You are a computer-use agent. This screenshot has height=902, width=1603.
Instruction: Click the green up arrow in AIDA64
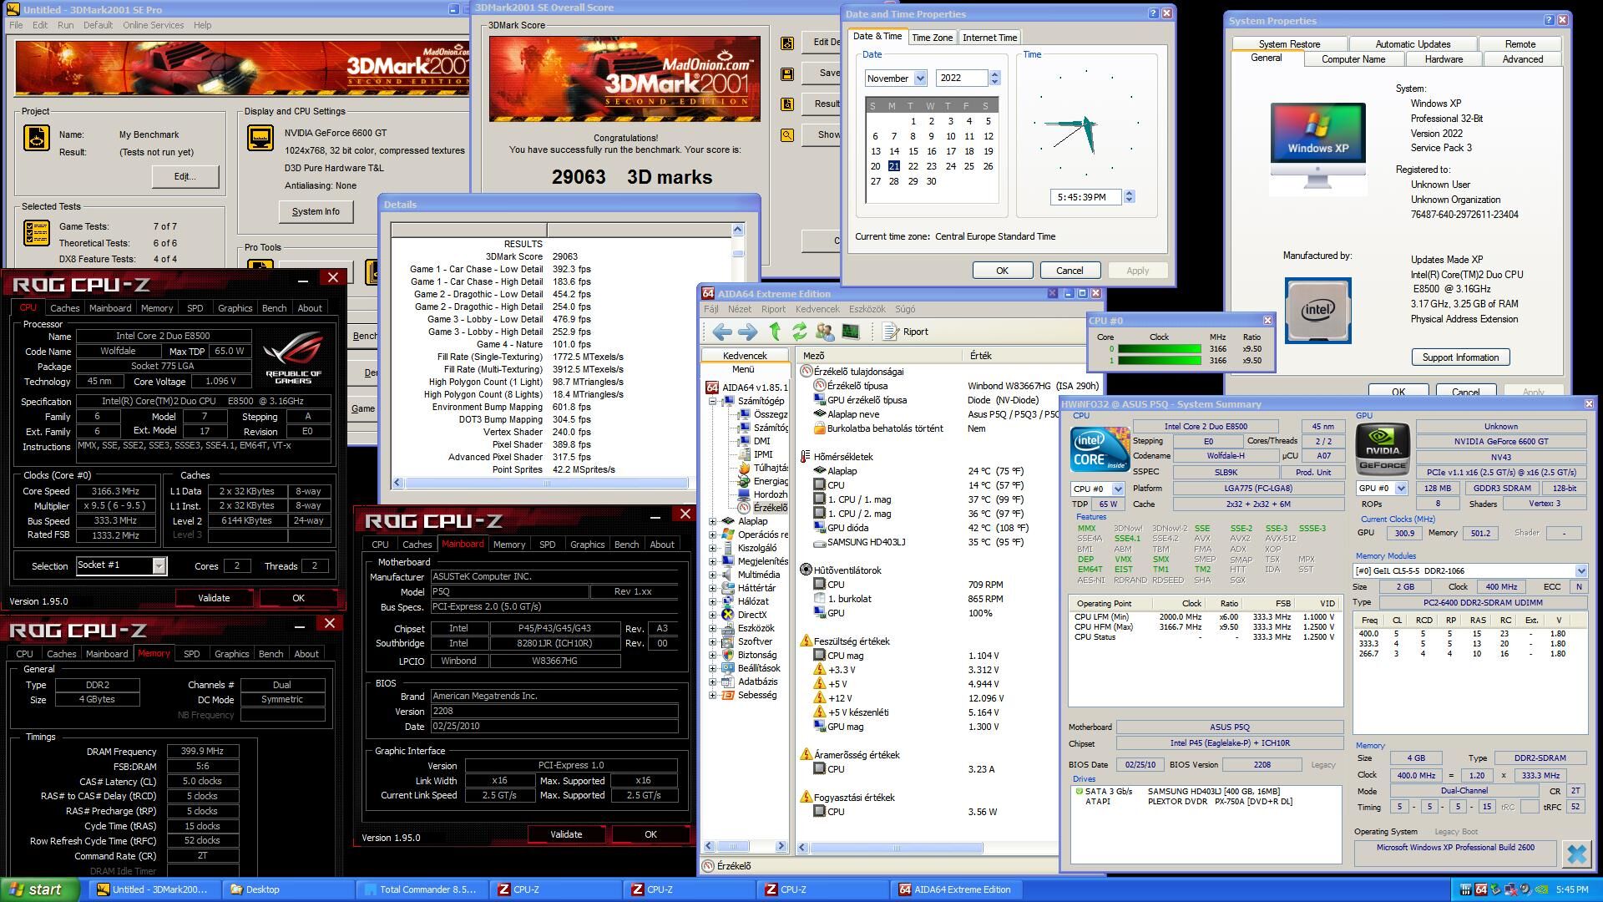[775, 332]
